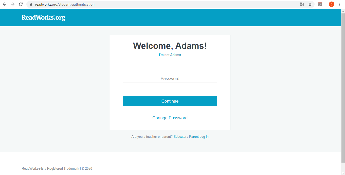Click the scrollbar down arrow
The image size is (345, 175).
click(343, 173)
